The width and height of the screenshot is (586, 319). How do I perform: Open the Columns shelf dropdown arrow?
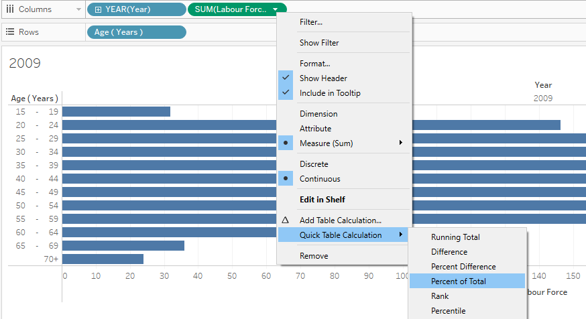[x=79, y=9]
